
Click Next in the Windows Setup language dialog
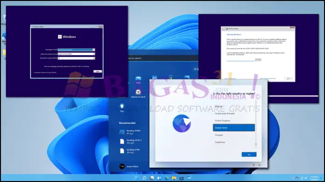pyautogui.click(x=98, y=71)
